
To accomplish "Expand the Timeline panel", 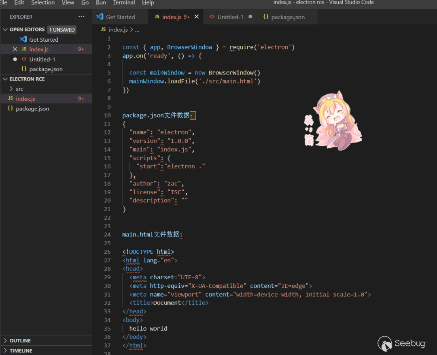I will [21, 351].
